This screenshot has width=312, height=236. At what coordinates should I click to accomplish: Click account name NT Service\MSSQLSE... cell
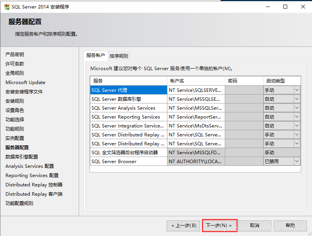pyautogui.click(x=196, y=99)
